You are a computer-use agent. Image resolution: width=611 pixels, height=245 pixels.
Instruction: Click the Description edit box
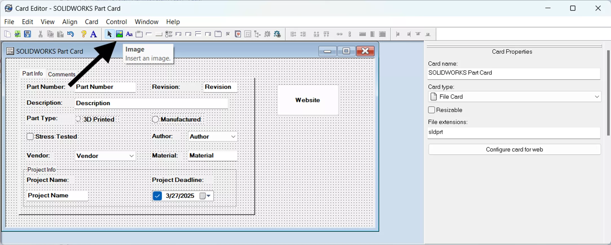[x=151, y=103]
